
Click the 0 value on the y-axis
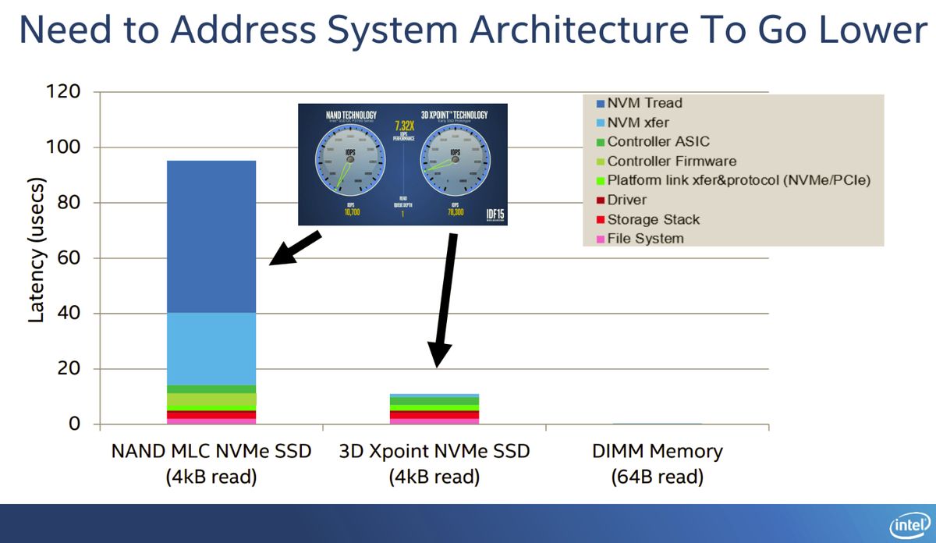(x=75, y=424)
